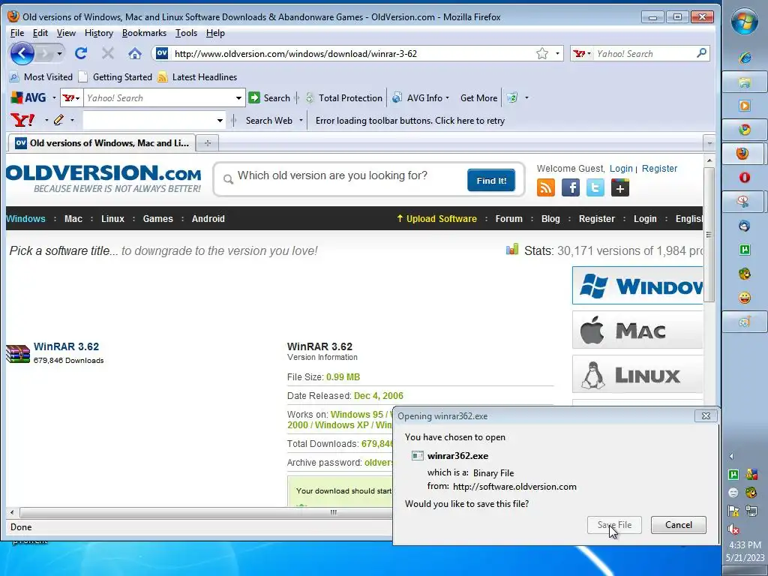The width and height of the screenshot is (768, 576).
Task: Bookmark this page with the star icon
Action: [541, 53]
